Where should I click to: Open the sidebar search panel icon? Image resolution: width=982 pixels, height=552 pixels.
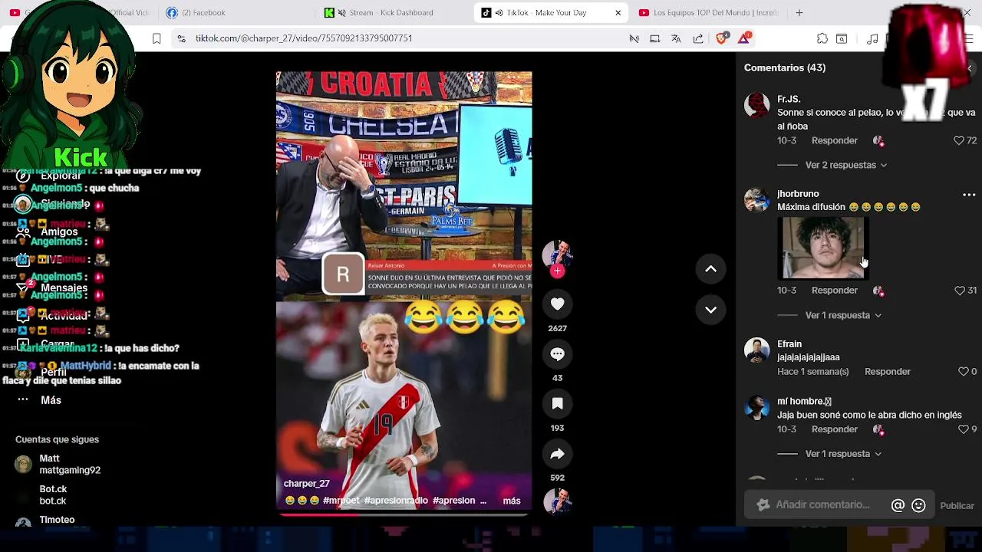tap(842, 38)
